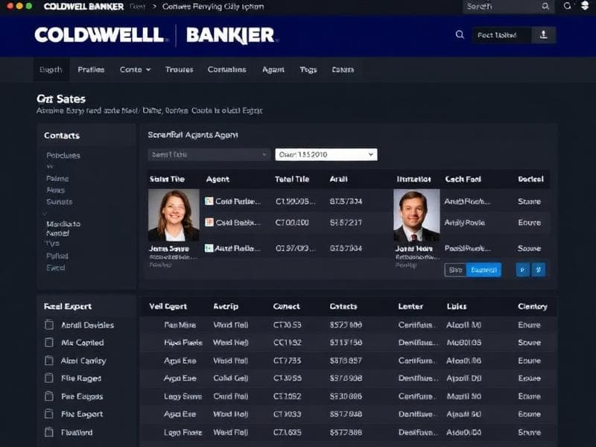Click the Chind Rol) cell
Image resolution: width=596 pixels, height=447 pixels.
231,396
